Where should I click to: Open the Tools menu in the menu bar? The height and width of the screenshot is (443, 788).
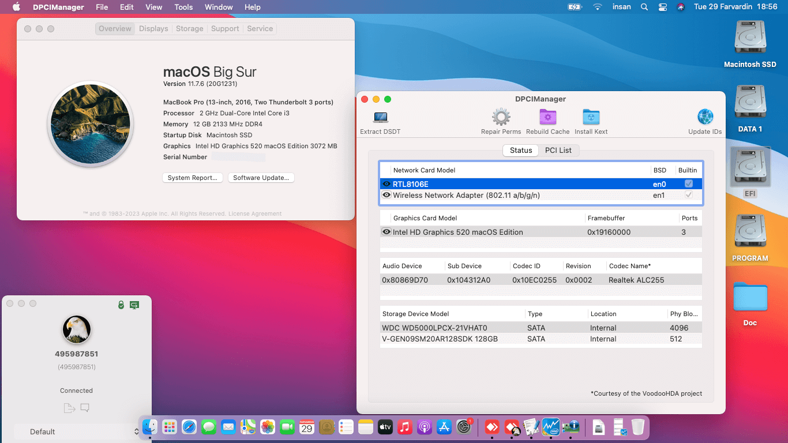click(x=183, y=7)
